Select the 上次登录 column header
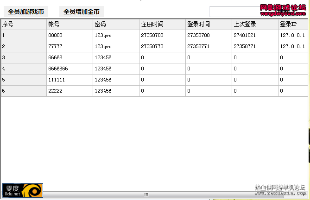 tap(255, 24)
